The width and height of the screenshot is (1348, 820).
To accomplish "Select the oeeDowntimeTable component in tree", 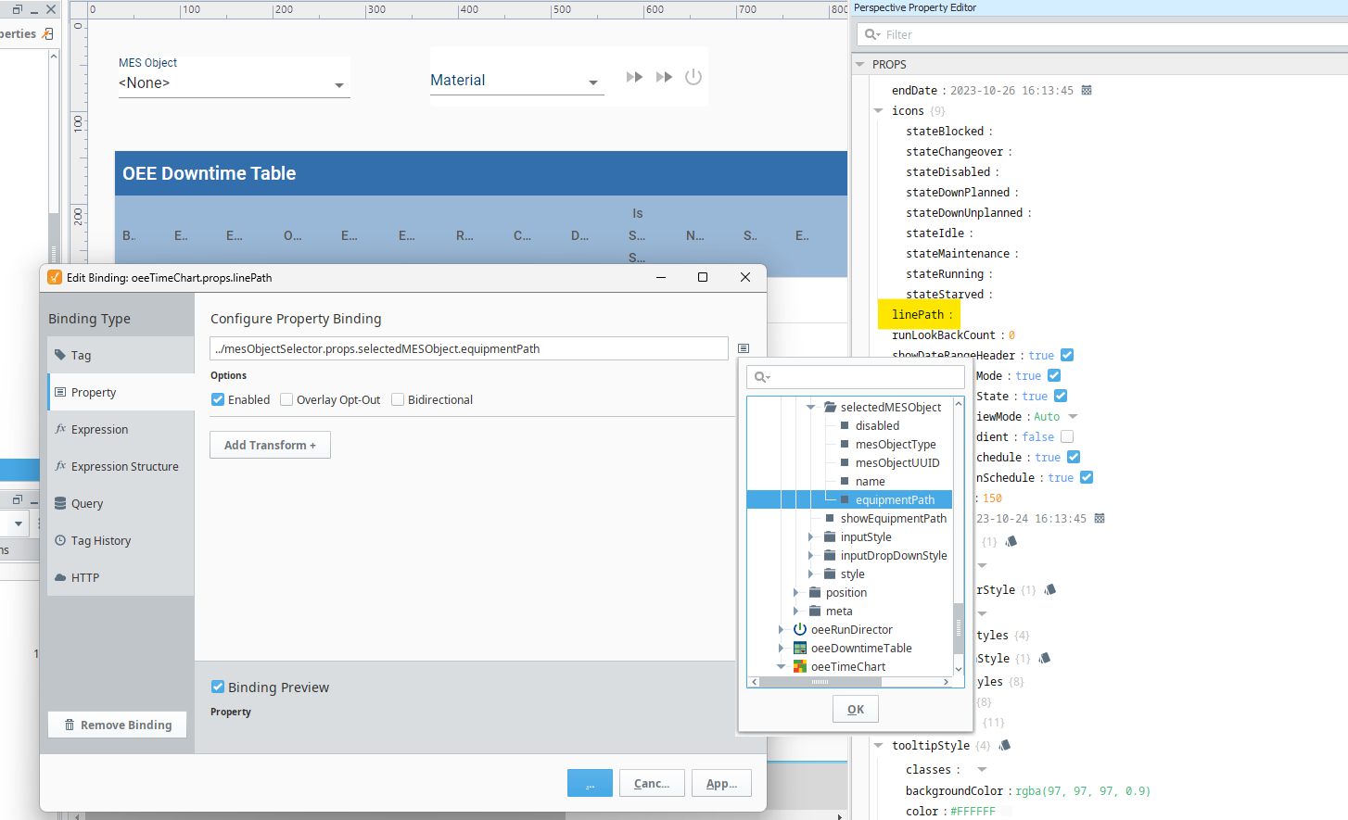I will point(860,649).
